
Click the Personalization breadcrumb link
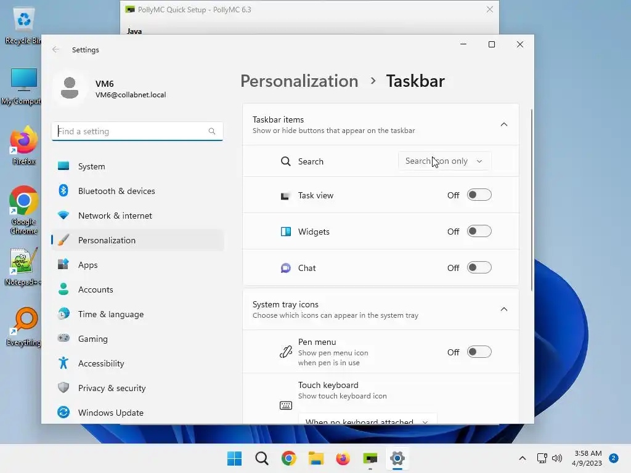tap(299, 81)
